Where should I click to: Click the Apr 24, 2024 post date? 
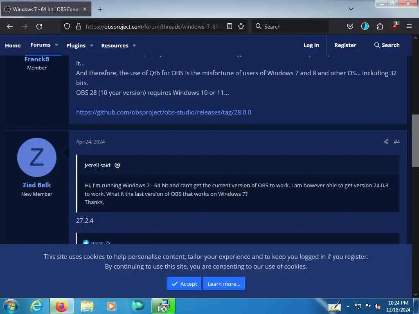(x=90, y=142)
